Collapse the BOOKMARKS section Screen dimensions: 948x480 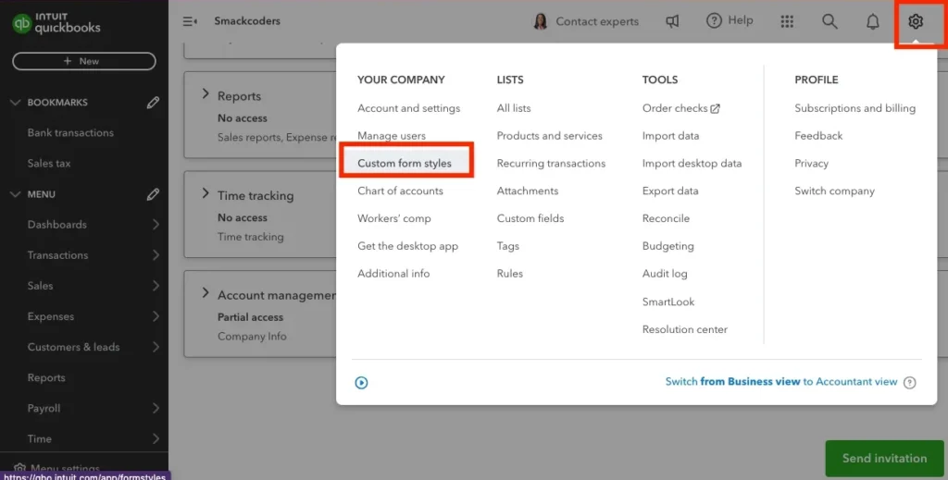[x=15, y=103]
